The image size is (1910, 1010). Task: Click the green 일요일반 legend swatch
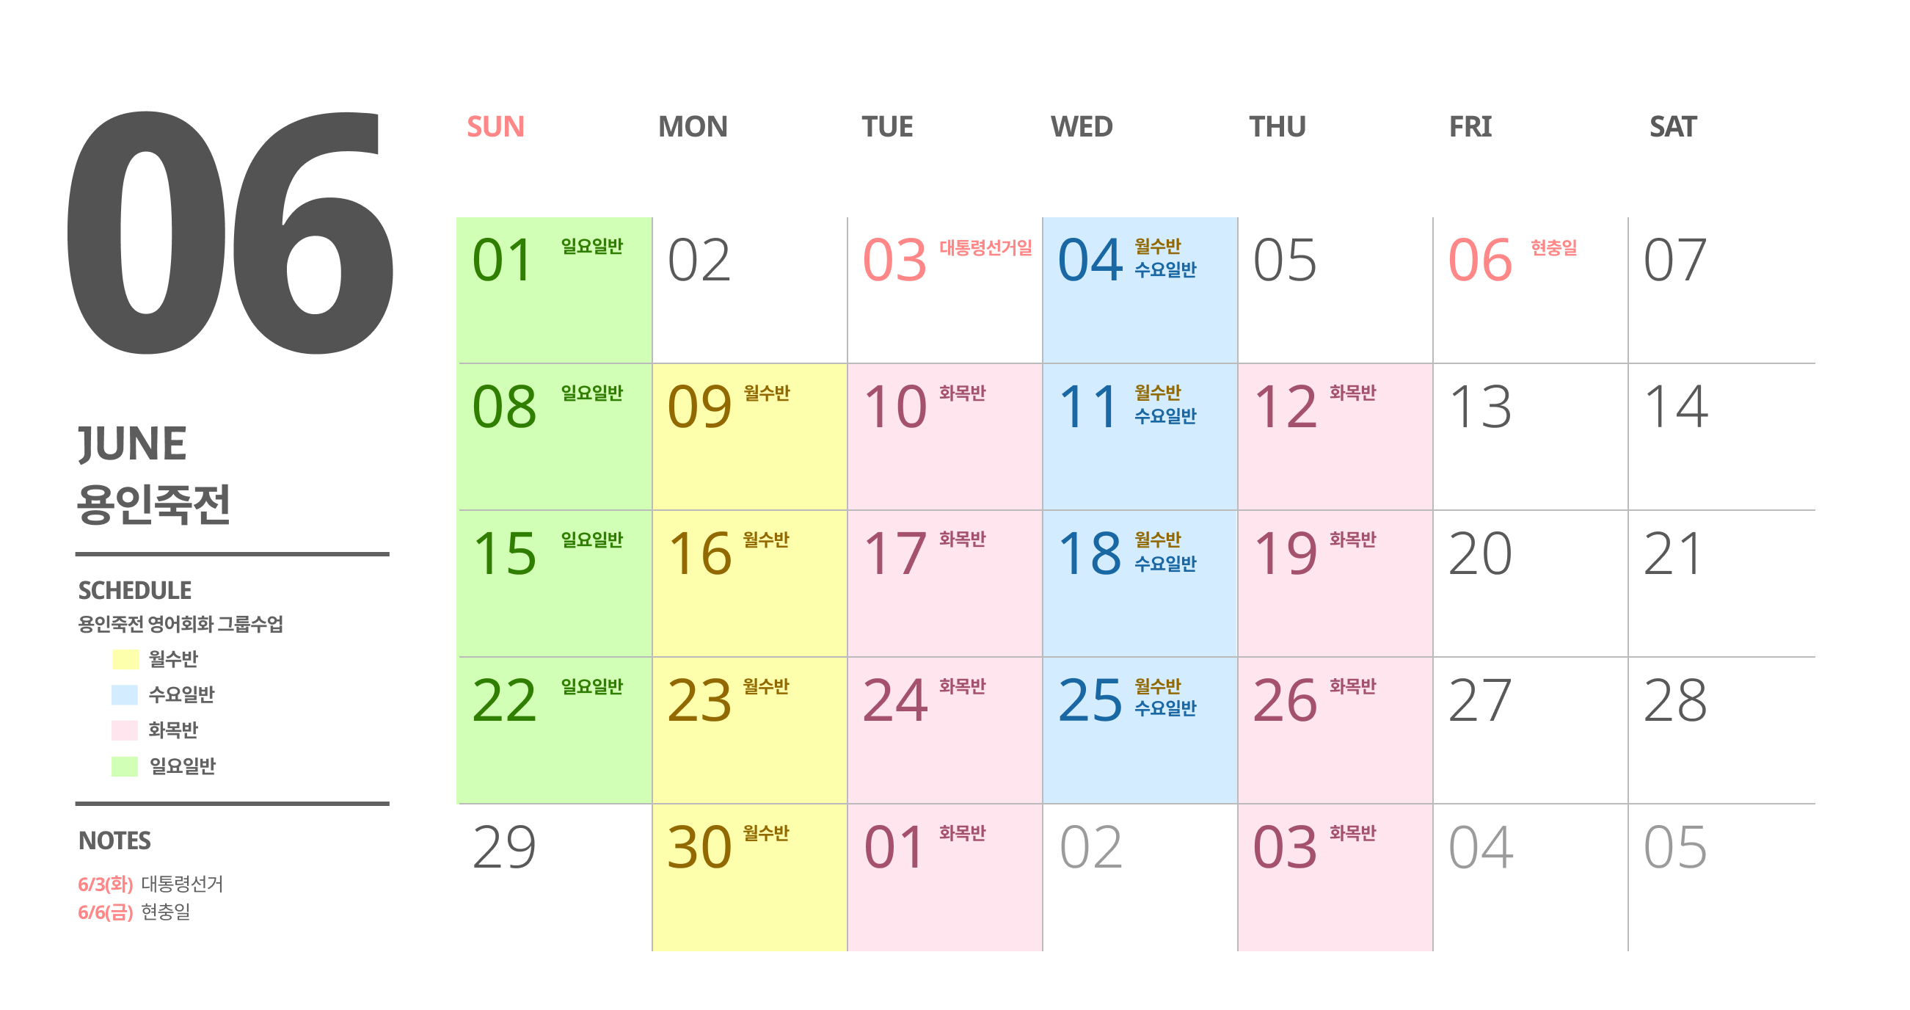125,766
